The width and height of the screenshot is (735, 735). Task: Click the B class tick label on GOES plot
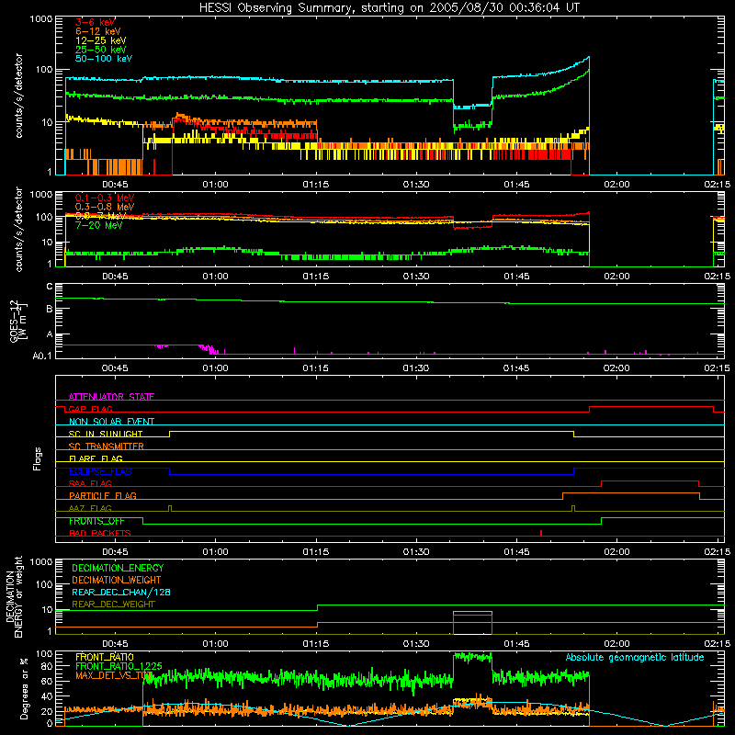click(50, 309)
